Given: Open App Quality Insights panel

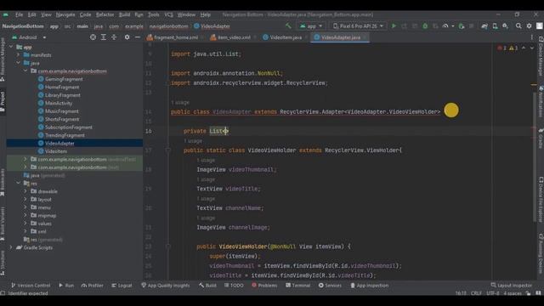Looking at the screenshot, I should (x=166, y=286).
